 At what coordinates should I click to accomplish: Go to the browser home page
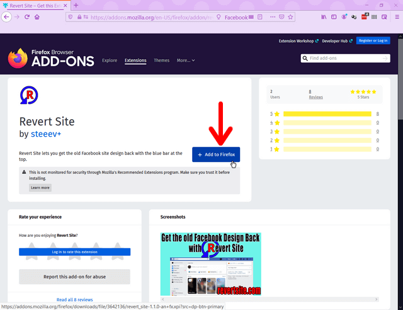click(37, 17)
